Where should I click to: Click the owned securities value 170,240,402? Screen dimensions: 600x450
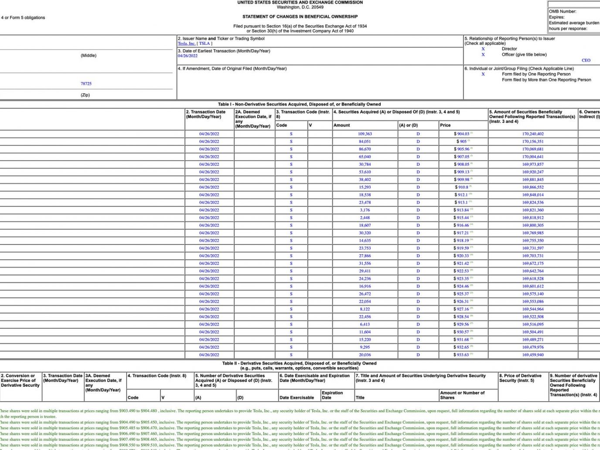tap(533, 134)
